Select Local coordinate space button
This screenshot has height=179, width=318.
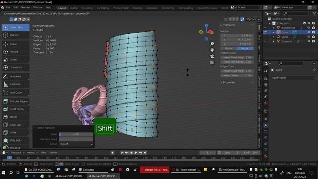click(x=245, y=48)
